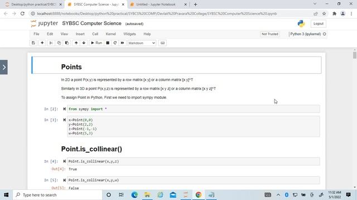The height and width of the screenshot is (200, 357).
Task: Open the Help menu
Action: point(147,34)
